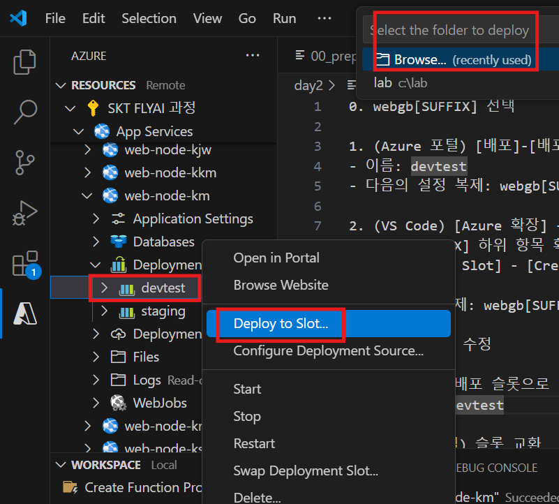Click the Databases icon
559x504 pixels.
[119, 242]
